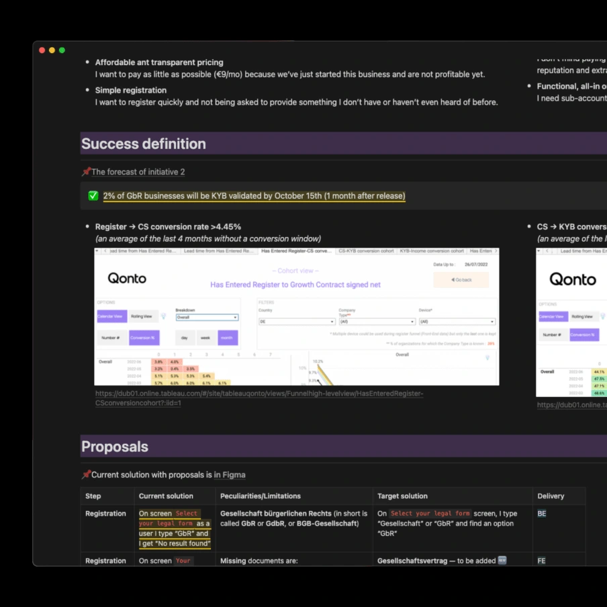Open the Country 'DE' dropdown

point(297,322)
